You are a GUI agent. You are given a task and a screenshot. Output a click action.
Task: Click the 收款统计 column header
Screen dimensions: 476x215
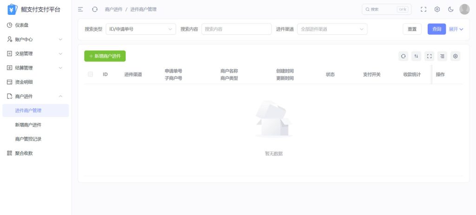(412, 74)
